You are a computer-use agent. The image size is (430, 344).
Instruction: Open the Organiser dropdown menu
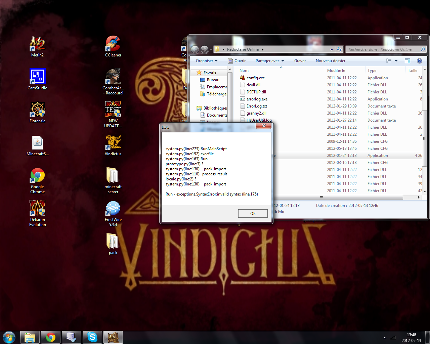[207, 61]
